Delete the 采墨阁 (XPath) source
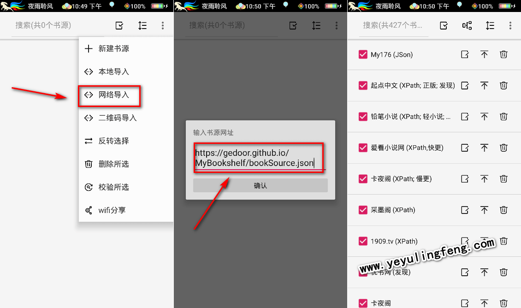The width and height of the screenshot is (521, 308). pyautogui.click(x=504, y=210)
